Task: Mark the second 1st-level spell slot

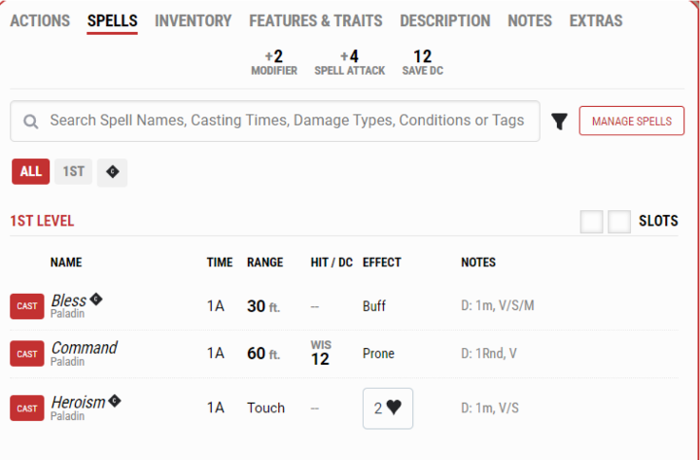Action: [x=619, y=222]
